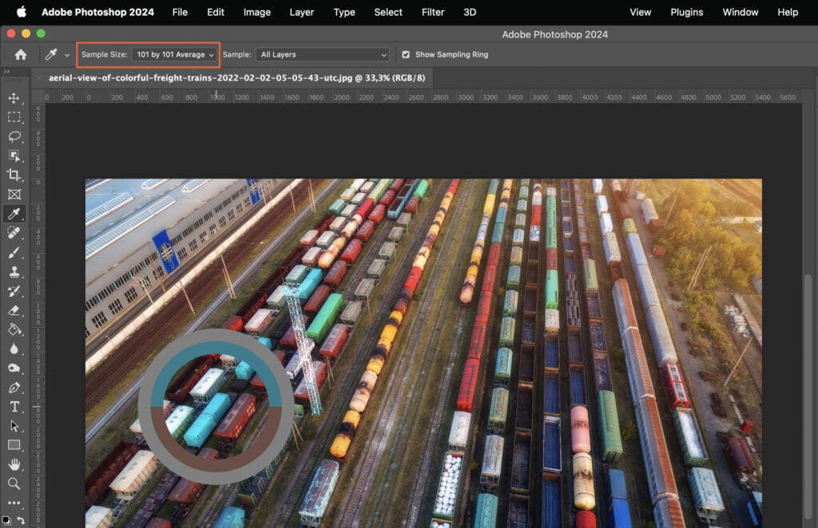Viewport: 818px width, 528px height.
Task: Open the Sample: All Layers dropdown
Action: 322,54
